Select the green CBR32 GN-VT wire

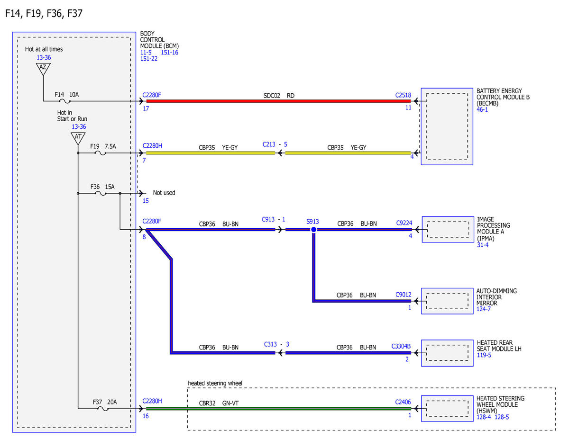(272, 408)
